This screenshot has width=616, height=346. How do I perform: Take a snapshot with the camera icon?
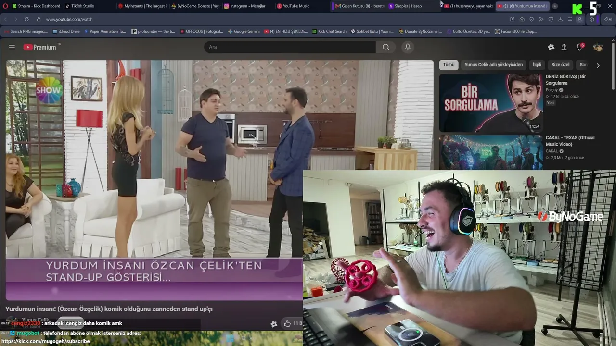tap(522, 19)
